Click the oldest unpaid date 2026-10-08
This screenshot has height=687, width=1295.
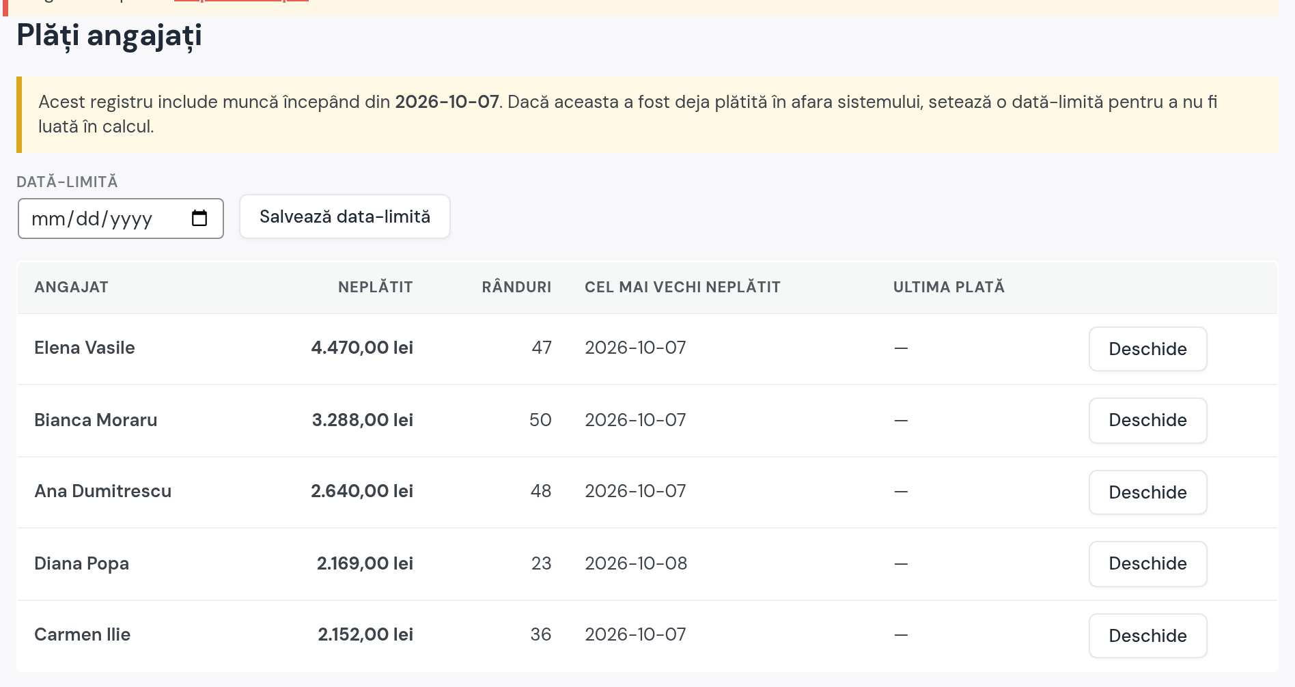click(636, 563)
